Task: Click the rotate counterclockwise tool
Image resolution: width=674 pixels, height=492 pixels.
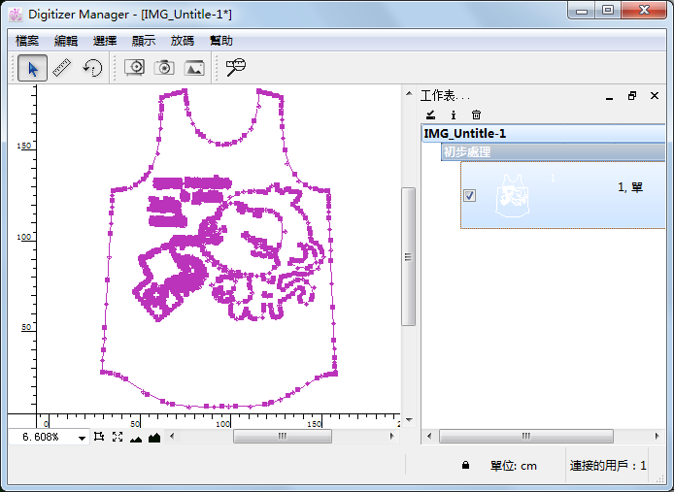Action: tap(92, 68)
